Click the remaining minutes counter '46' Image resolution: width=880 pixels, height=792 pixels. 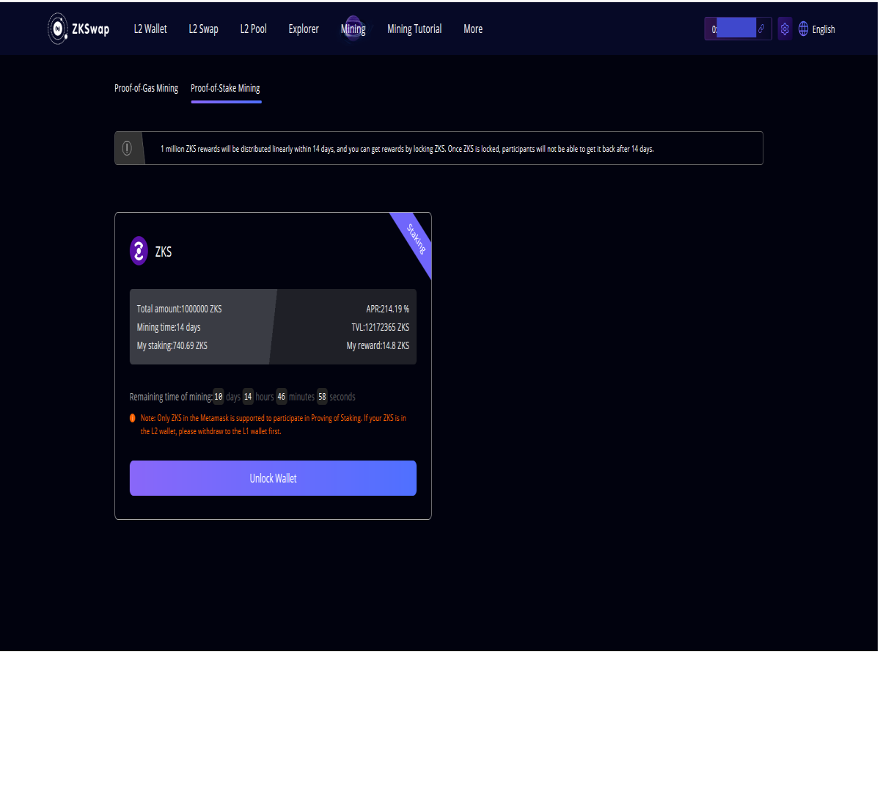(282, 397)
